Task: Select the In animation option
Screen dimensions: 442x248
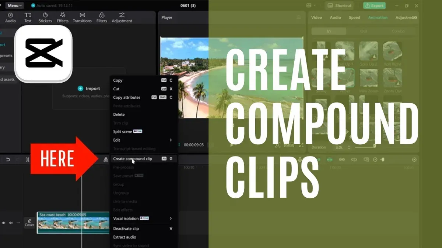Action: point(329,31)
